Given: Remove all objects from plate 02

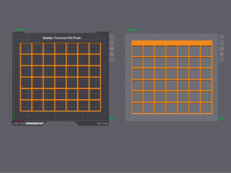Looking at the screenshot, I should 221,37.
